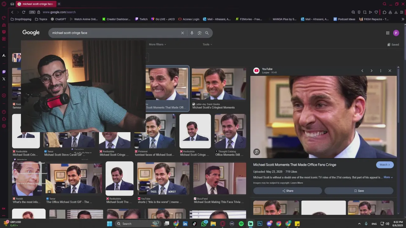Open the Google account avatar P

tap(396, 33)
